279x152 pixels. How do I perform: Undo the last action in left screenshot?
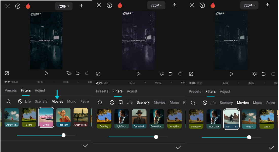click(x=78, y=73)
